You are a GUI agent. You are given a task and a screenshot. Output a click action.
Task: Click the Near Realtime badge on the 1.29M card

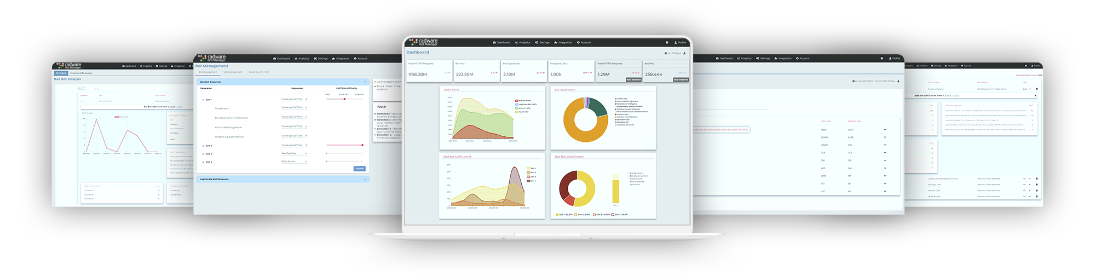(633, 79)
